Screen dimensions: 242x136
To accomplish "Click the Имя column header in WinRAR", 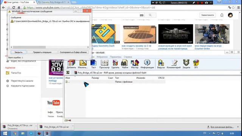I will (68, 78).
